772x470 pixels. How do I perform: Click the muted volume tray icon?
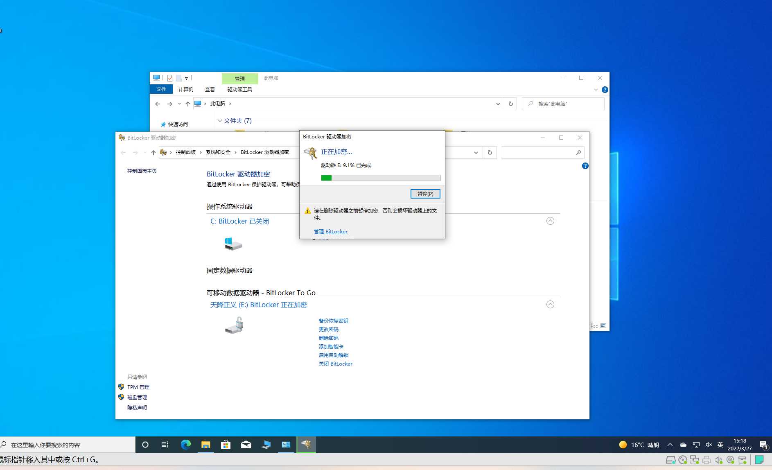click(709, 445)
